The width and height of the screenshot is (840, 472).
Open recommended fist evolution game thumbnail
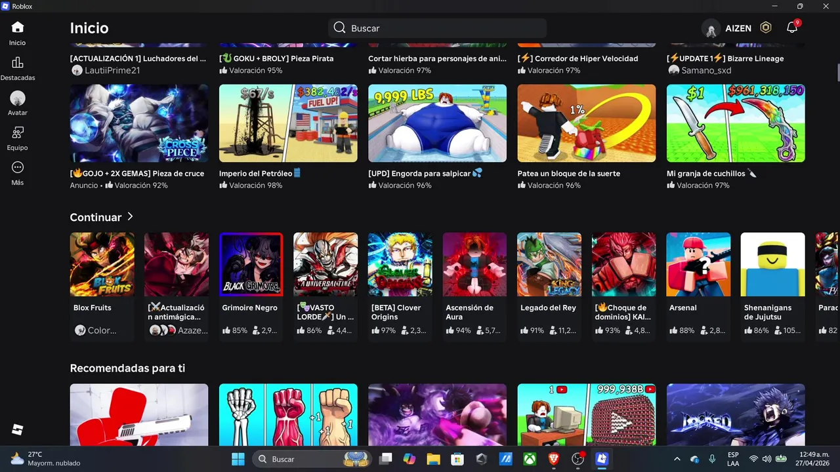click(x=288, y=415)
